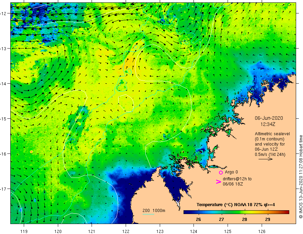Click the magenta drifters arrowhead legend symbol
The width and height of the screenshot is (303, 234).
218,181
